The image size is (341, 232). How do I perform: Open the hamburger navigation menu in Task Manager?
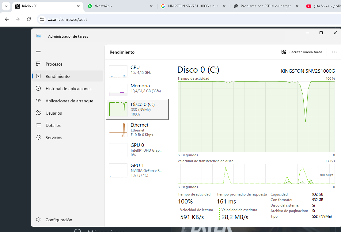coord(38,51)
